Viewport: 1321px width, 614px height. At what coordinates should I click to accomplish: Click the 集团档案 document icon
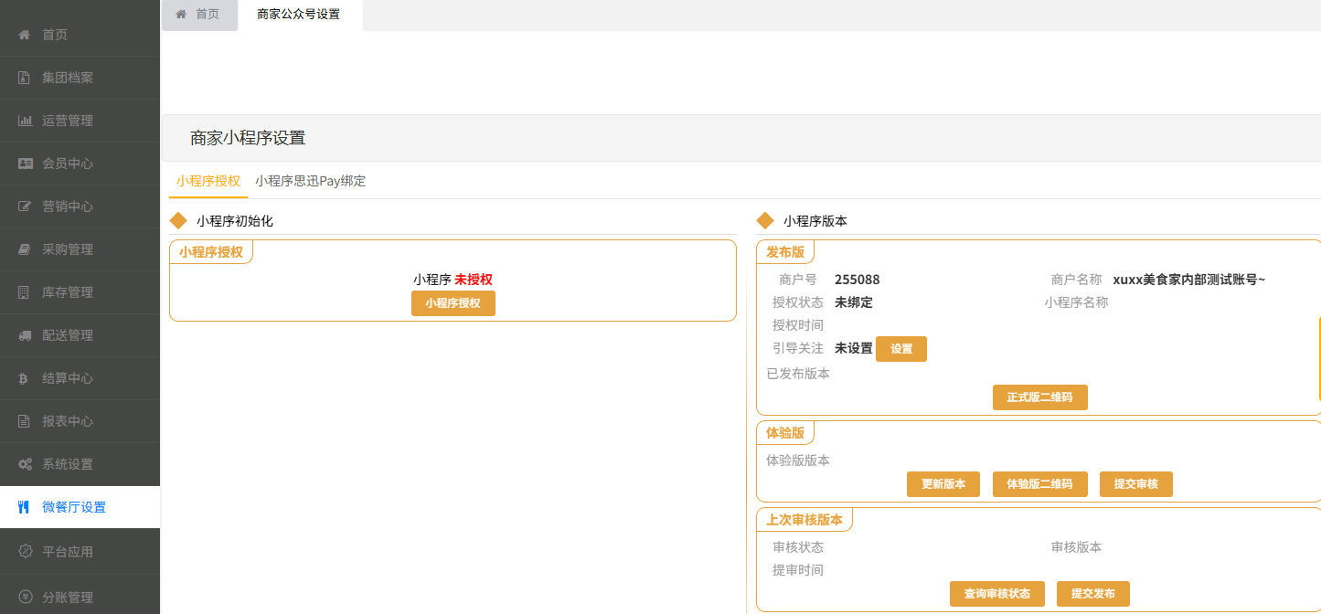pyautogui.click(x=25, y=78)
